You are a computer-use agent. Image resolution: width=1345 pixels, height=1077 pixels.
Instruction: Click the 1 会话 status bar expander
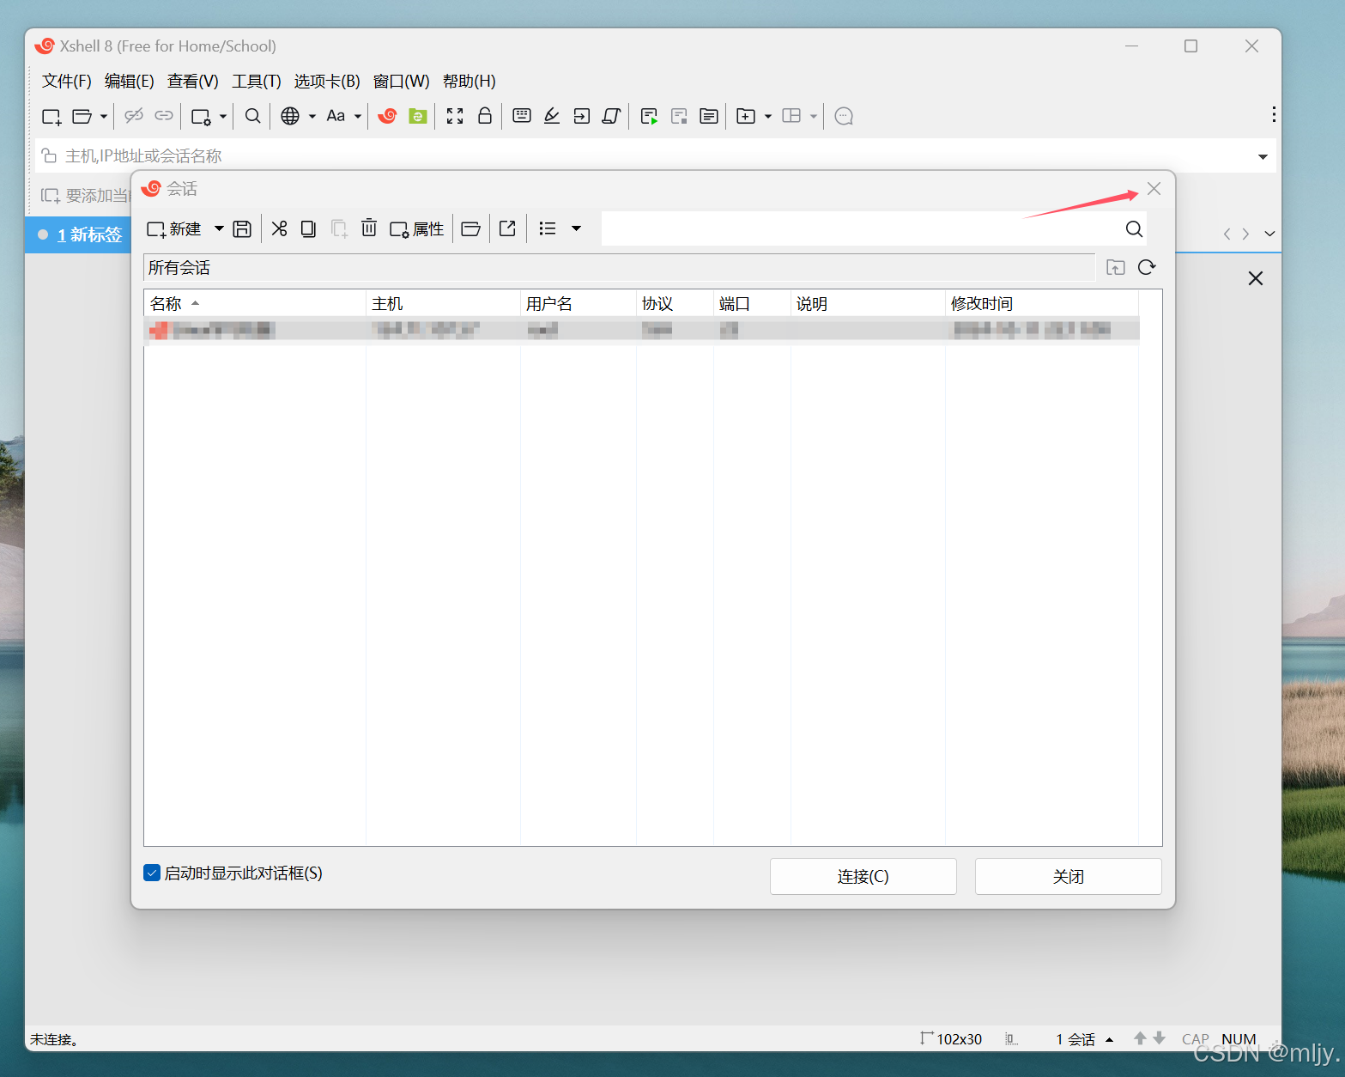pyautogui.click(x=1085, y=1039)
